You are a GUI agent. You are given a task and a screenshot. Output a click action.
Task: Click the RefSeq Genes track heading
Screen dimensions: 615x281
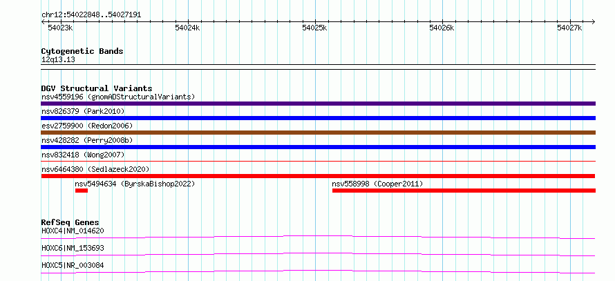(70, 222)
